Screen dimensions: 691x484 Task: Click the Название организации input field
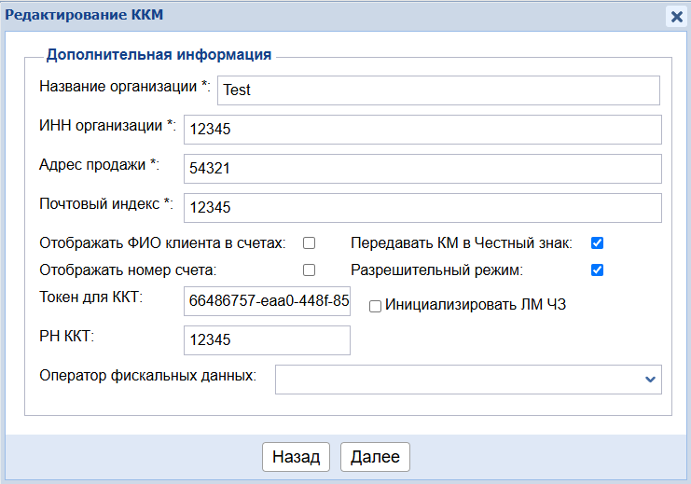point(437,90)
